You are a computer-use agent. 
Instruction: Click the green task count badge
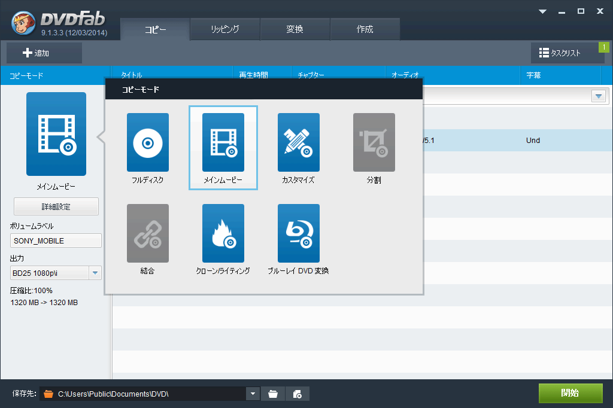[604, 47]
